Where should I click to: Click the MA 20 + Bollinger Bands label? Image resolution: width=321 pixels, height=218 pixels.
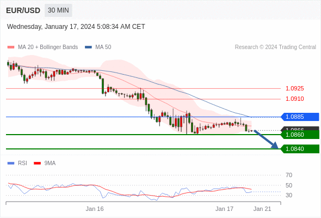click(48, 47)
